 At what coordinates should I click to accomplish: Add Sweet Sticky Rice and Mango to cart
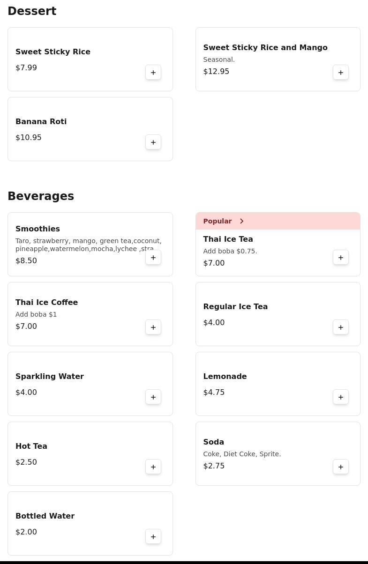[x=341, y=72]
